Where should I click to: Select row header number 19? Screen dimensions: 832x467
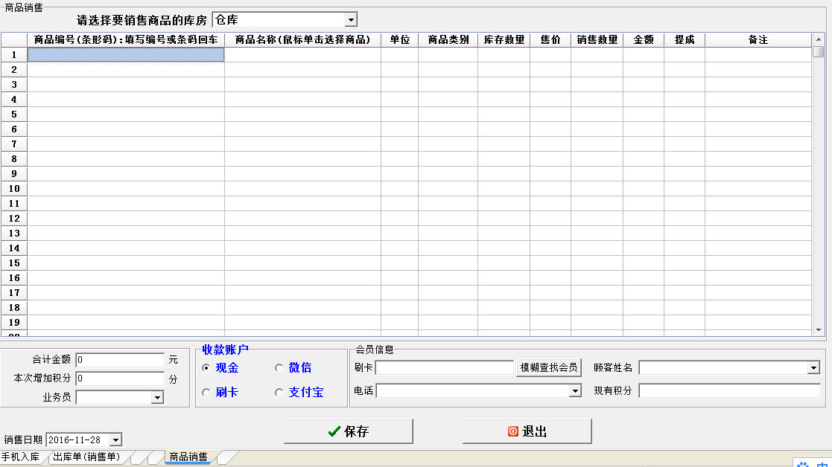click(x=14, y=322)
